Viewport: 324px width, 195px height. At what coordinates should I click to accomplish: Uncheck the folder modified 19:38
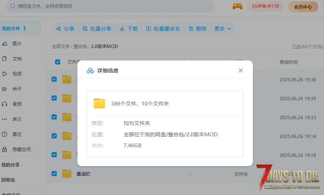pos(54,79)
